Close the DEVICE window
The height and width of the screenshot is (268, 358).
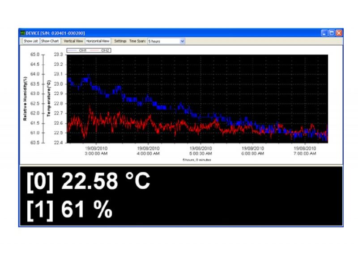click(x=339, y=33)
